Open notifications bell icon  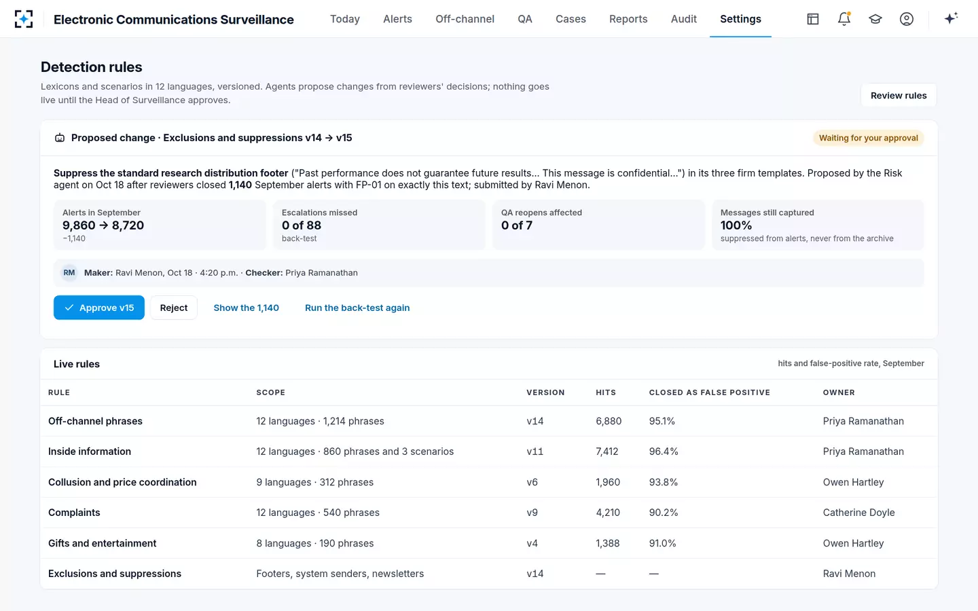pyautogui.click(x=844, y=19)
